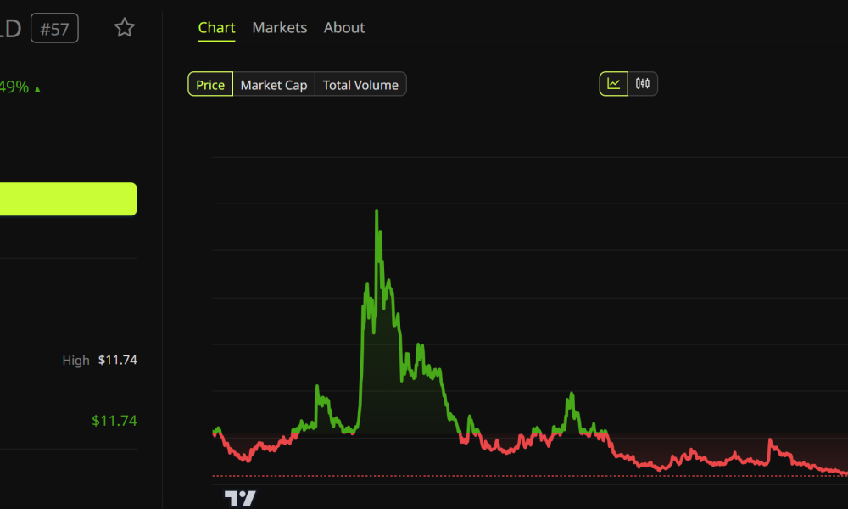
Task: Select the Total Volume chart option
Action: point(360,84)
